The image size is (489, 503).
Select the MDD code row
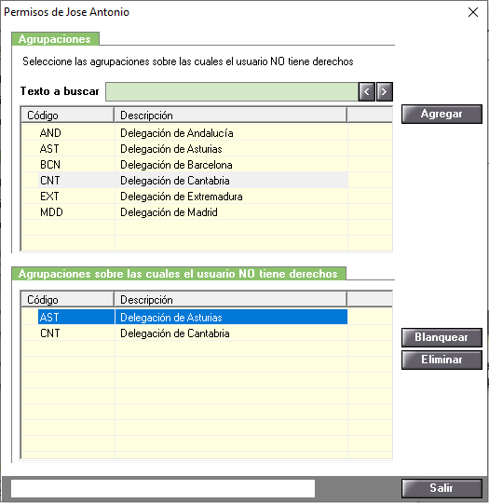point(51,212)
